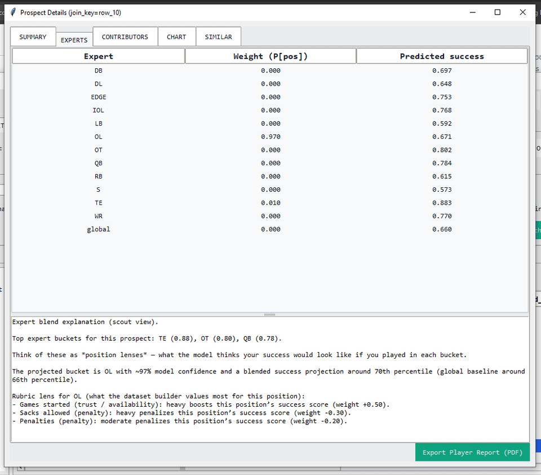Show the SIMILAR tab
The height and width of the screenshot is (475, 541).
tap(218, 37)
